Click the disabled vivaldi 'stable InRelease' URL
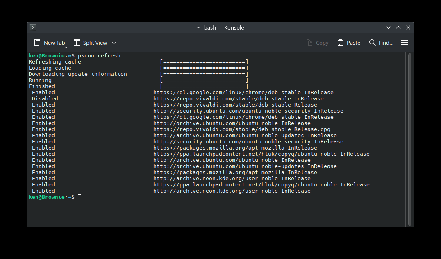The width and height of the screenshot is (441, 259). click(239, 99)
